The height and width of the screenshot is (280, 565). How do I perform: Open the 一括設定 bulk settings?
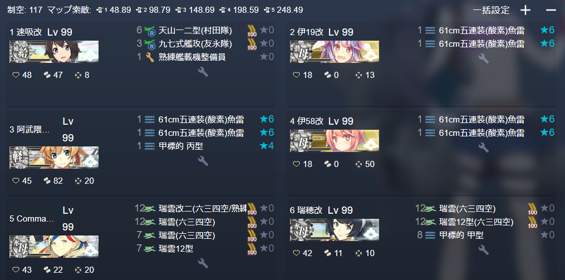point(492,10)
